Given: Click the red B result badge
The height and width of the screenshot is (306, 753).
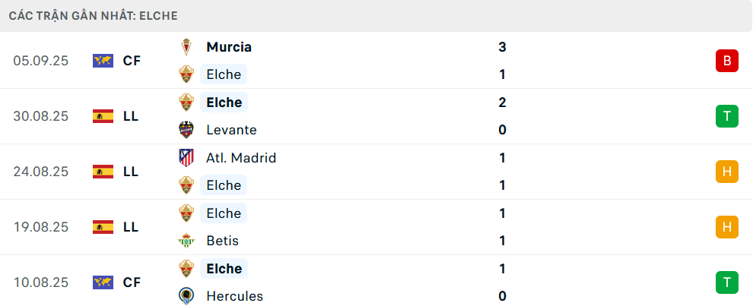Looking at the screenshot, I should pyautogui.click(x=727, y=61).
